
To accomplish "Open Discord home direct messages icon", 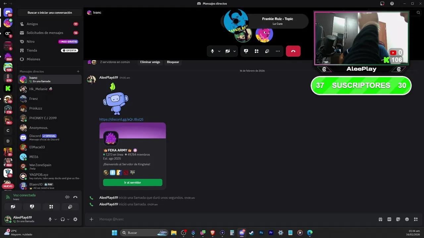I will 8,13.
